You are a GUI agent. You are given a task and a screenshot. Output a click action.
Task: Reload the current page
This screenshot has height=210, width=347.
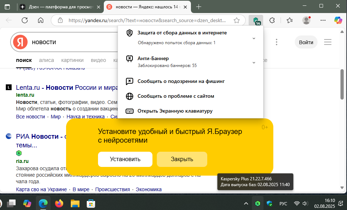[x=25, y=21]
